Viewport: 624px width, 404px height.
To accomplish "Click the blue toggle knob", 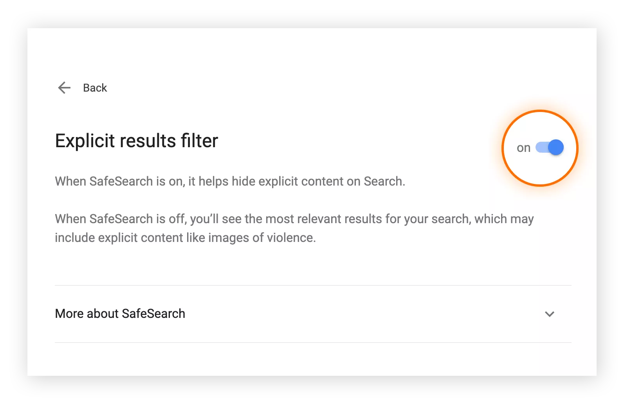I will [x=555, y=147].
